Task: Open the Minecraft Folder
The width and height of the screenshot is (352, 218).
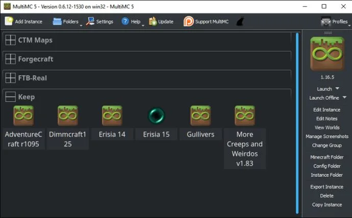Action: (327, 157)
